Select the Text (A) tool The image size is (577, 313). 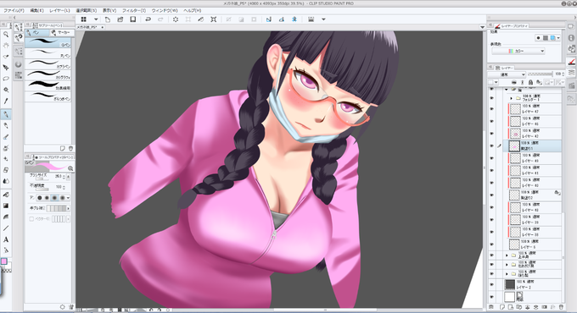tap(6, 239)
